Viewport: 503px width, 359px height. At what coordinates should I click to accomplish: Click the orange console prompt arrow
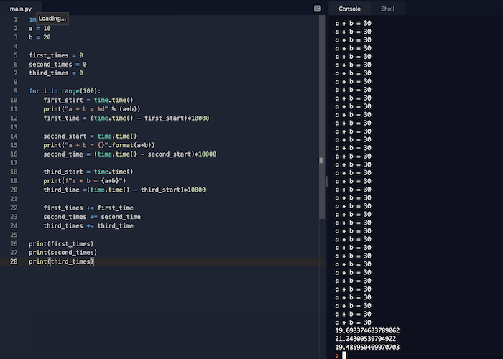tap(337, 355)
